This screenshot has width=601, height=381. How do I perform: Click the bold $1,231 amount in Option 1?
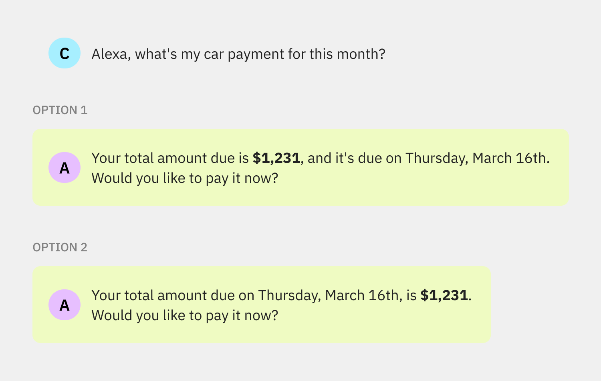[x=276, y=158]
